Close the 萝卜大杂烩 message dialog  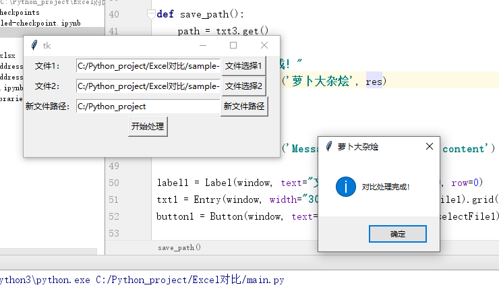pyautogui.click(x=430, y=146)
